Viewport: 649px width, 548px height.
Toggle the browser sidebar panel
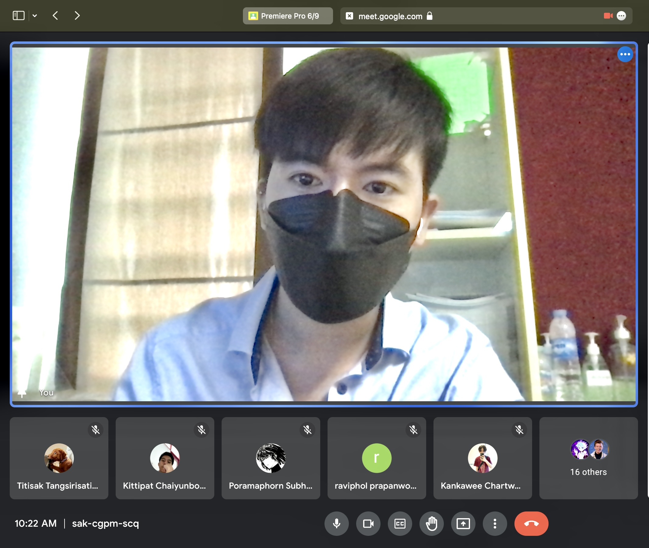click(x=19, y=16)
